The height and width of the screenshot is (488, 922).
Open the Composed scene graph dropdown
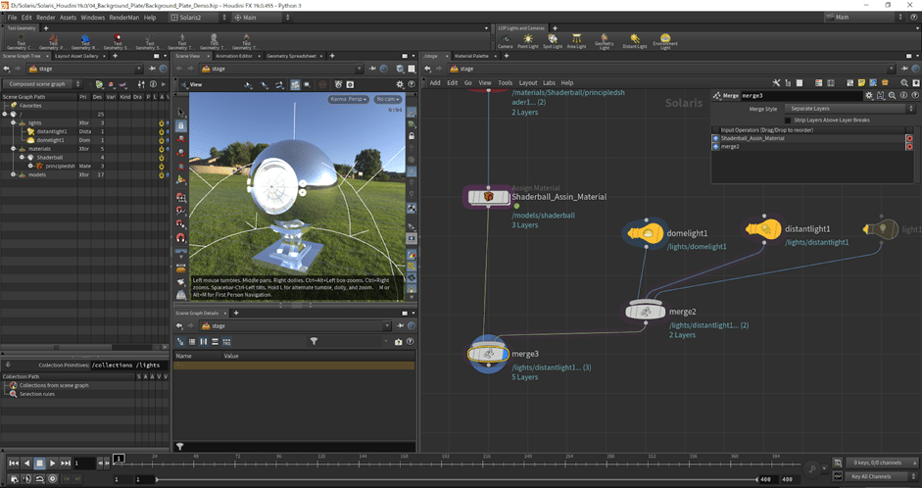(44, 84)
